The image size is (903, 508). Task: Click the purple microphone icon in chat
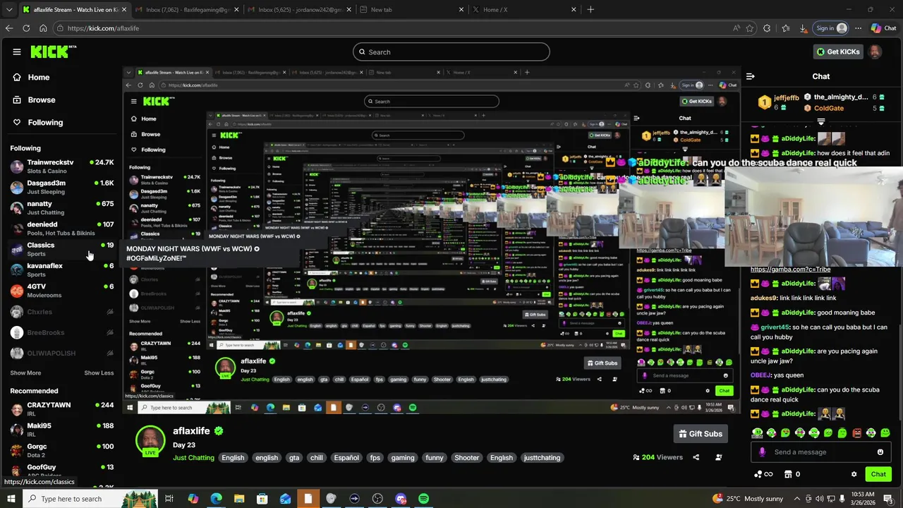point(761,452)
